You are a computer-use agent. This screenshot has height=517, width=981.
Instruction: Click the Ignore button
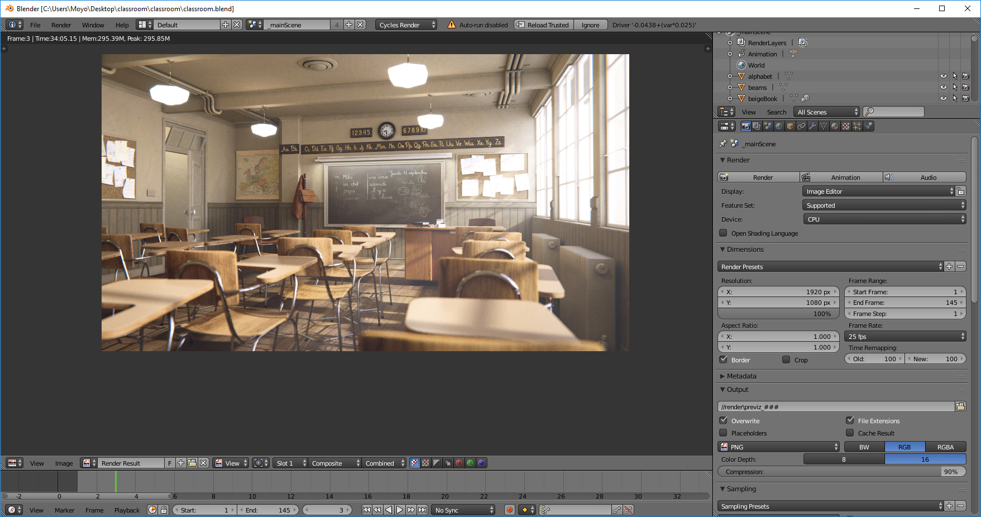tap(591, 25)
